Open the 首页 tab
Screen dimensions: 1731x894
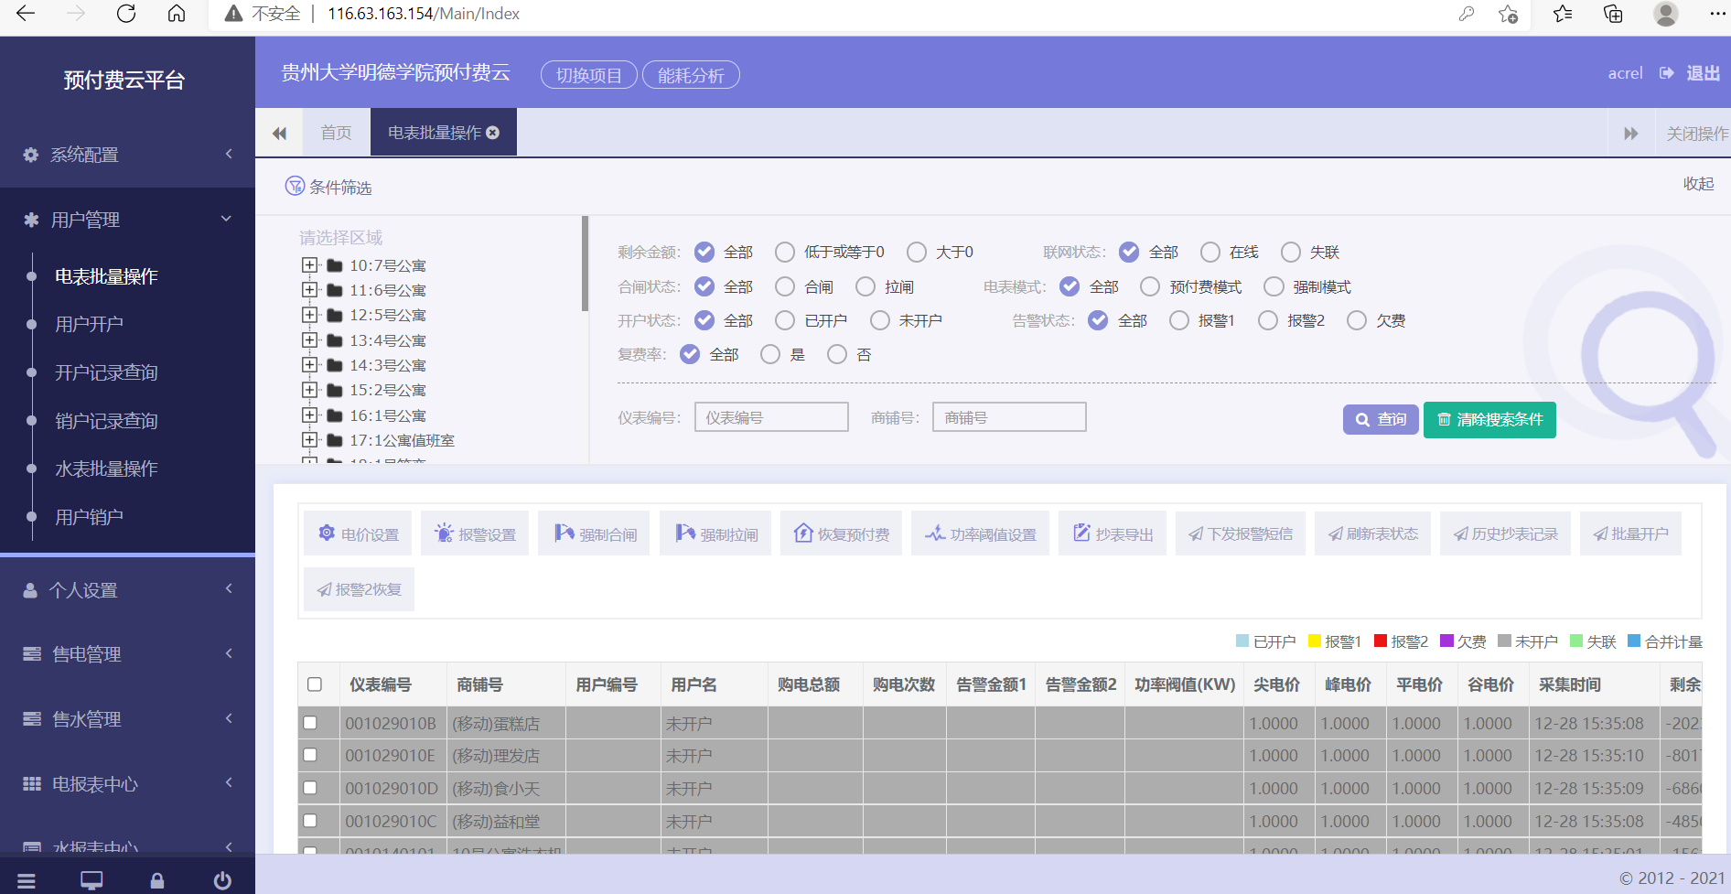336,133
